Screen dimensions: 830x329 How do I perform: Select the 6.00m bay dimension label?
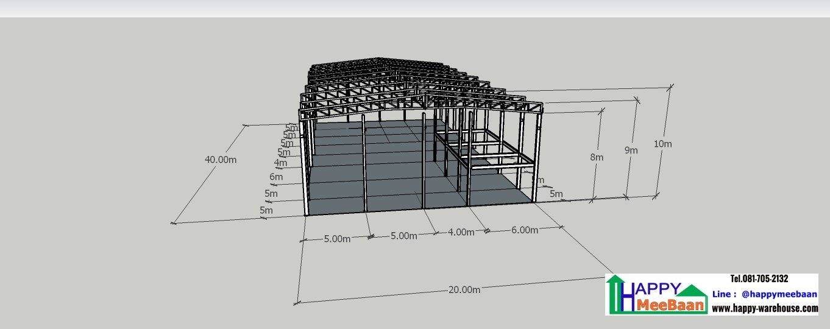pos(525,230)
